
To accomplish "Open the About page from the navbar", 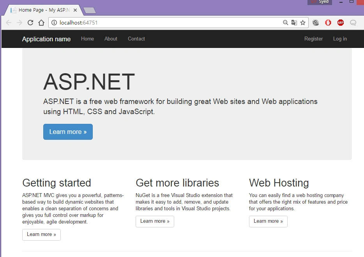I will point(111,39).
